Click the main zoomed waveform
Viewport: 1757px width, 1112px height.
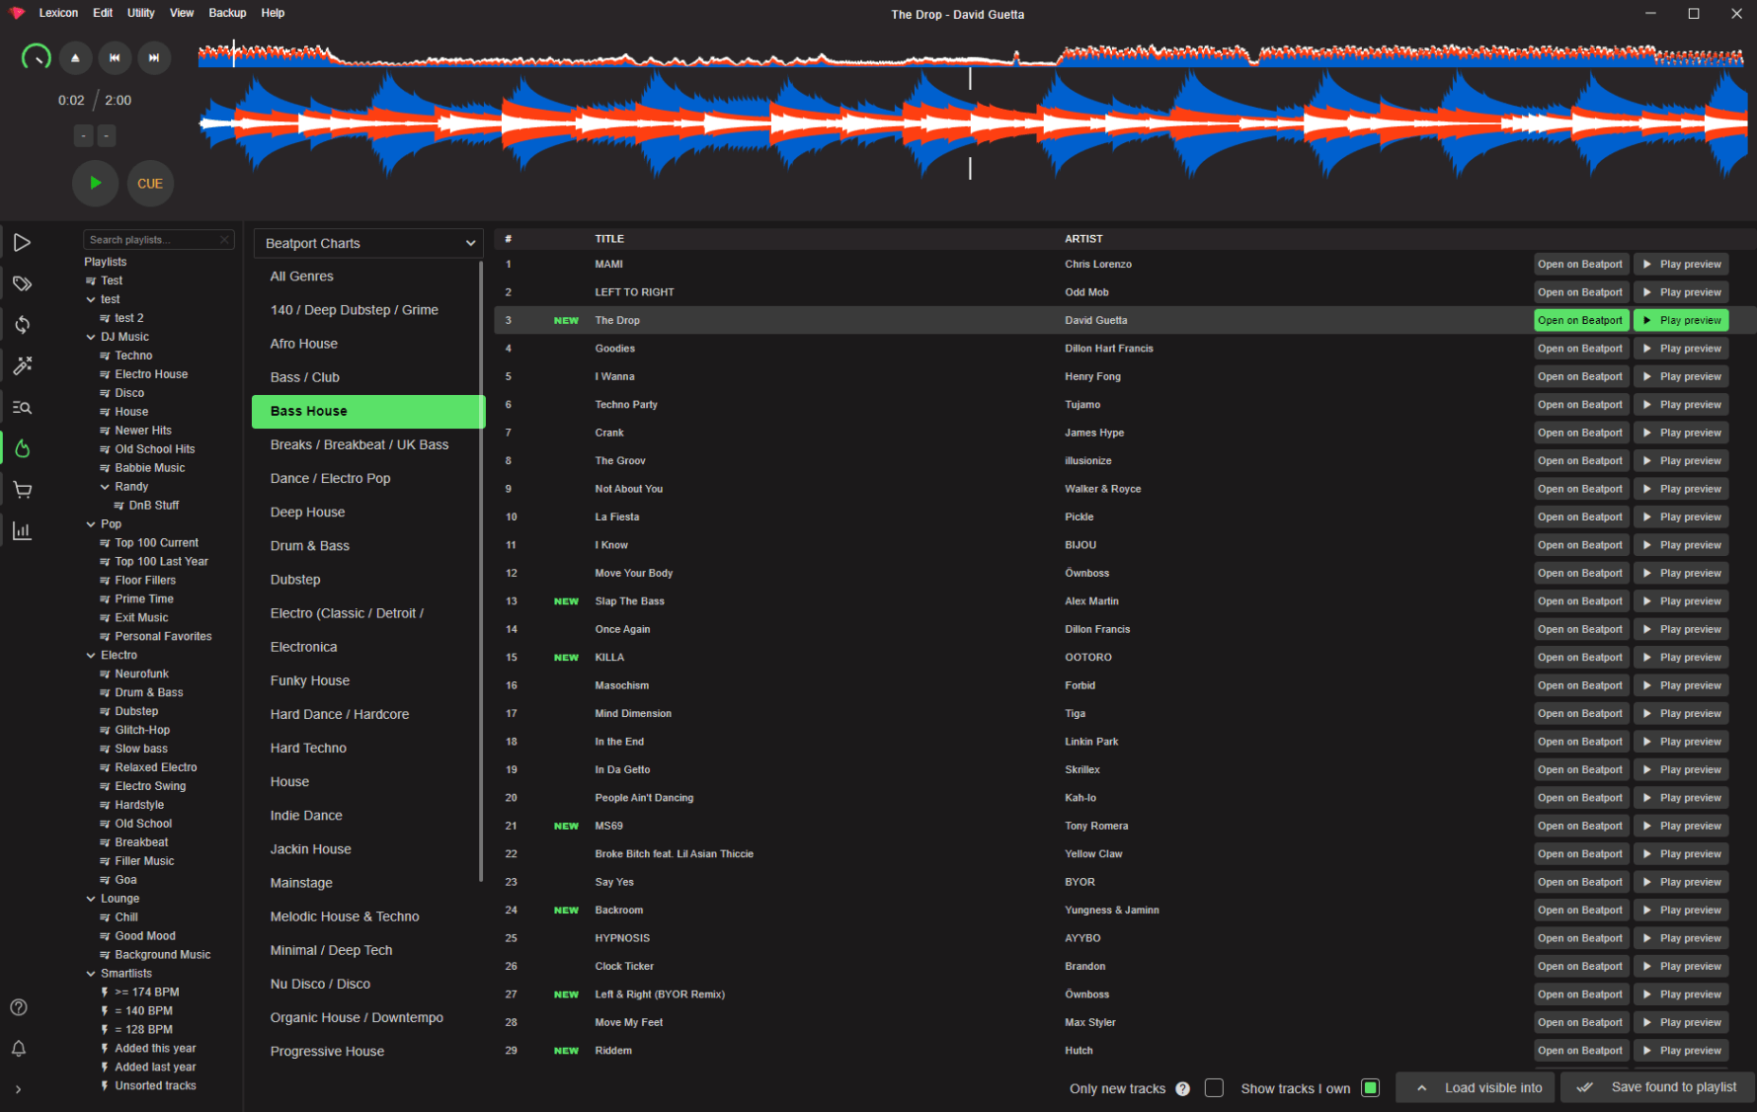(973, 123)
